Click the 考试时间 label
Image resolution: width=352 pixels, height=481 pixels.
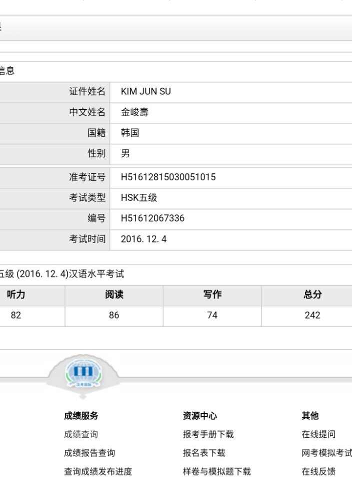(87, 239)
